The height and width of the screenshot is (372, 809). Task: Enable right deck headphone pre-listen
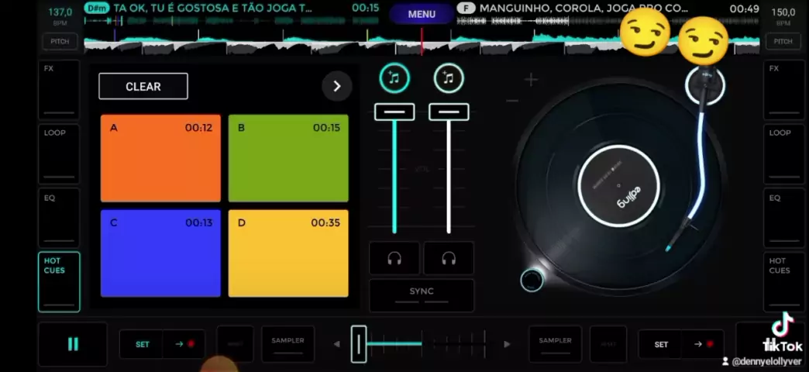(449, 258)
